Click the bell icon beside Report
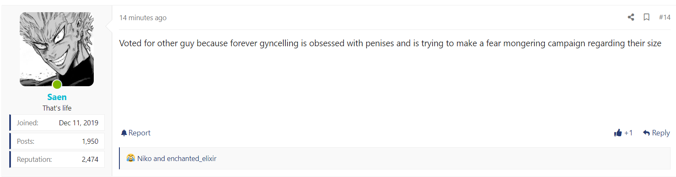Screen dimensions: 676x177 124,133
